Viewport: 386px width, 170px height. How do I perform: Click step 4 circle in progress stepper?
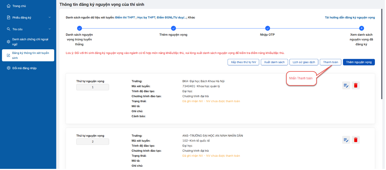pyautogui.click(x=362, y=28)
